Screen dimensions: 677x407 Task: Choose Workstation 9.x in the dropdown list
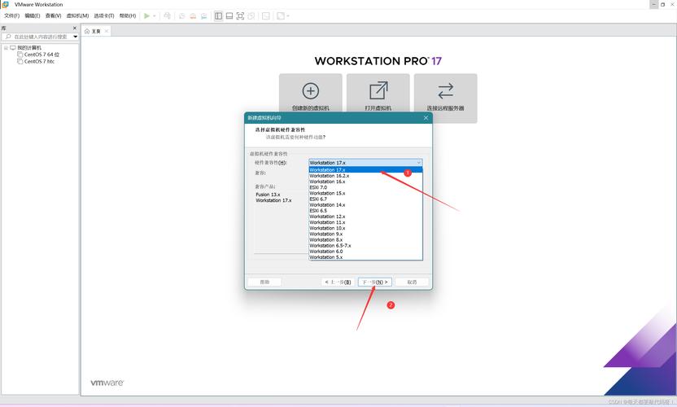tap(365, 234)
